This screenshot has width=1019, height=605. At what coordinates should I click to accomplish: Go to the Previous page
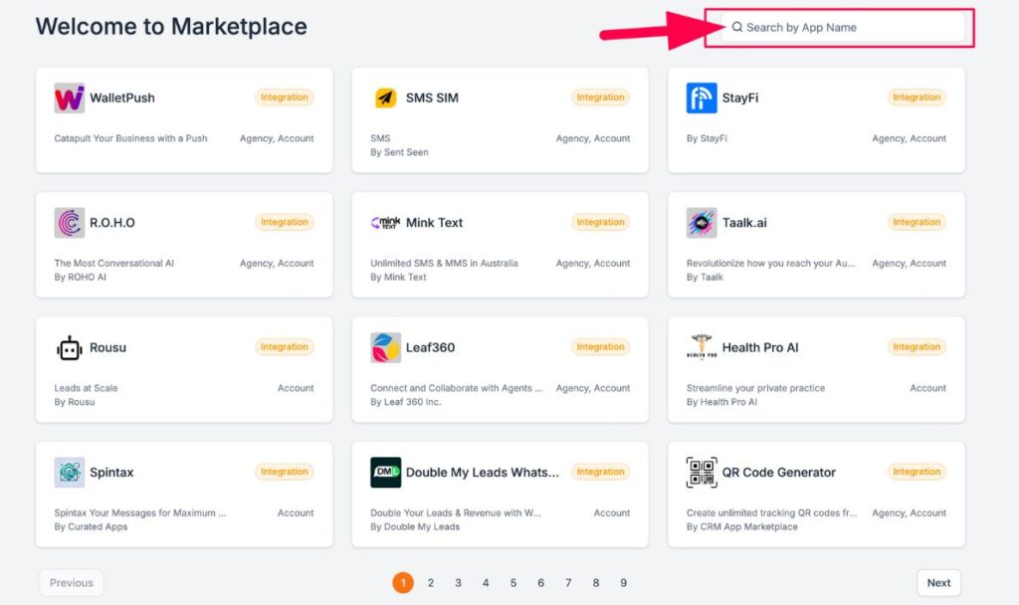72,583
